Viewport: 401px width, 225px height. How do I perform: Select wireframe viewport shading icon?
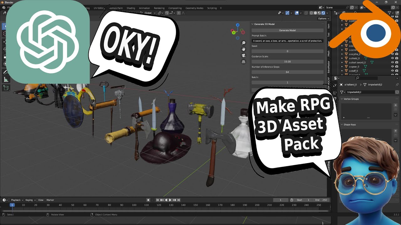(x=311, y=13)
